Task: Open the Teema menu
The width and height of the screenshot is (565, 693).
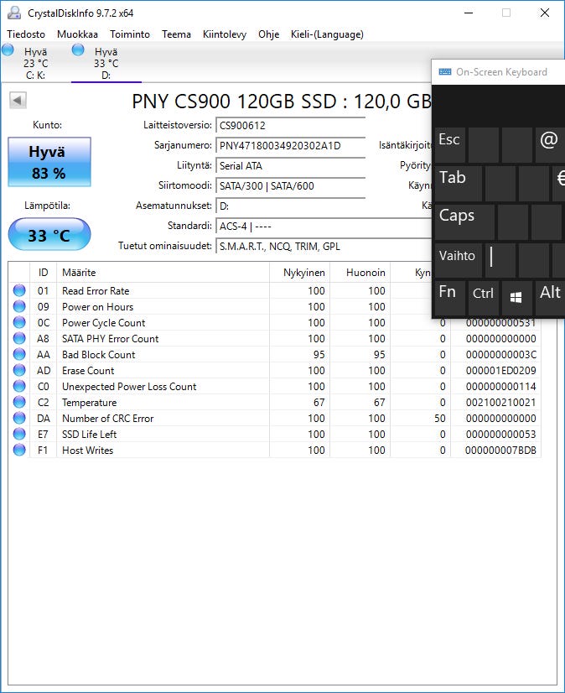Action: coord(176,34)
